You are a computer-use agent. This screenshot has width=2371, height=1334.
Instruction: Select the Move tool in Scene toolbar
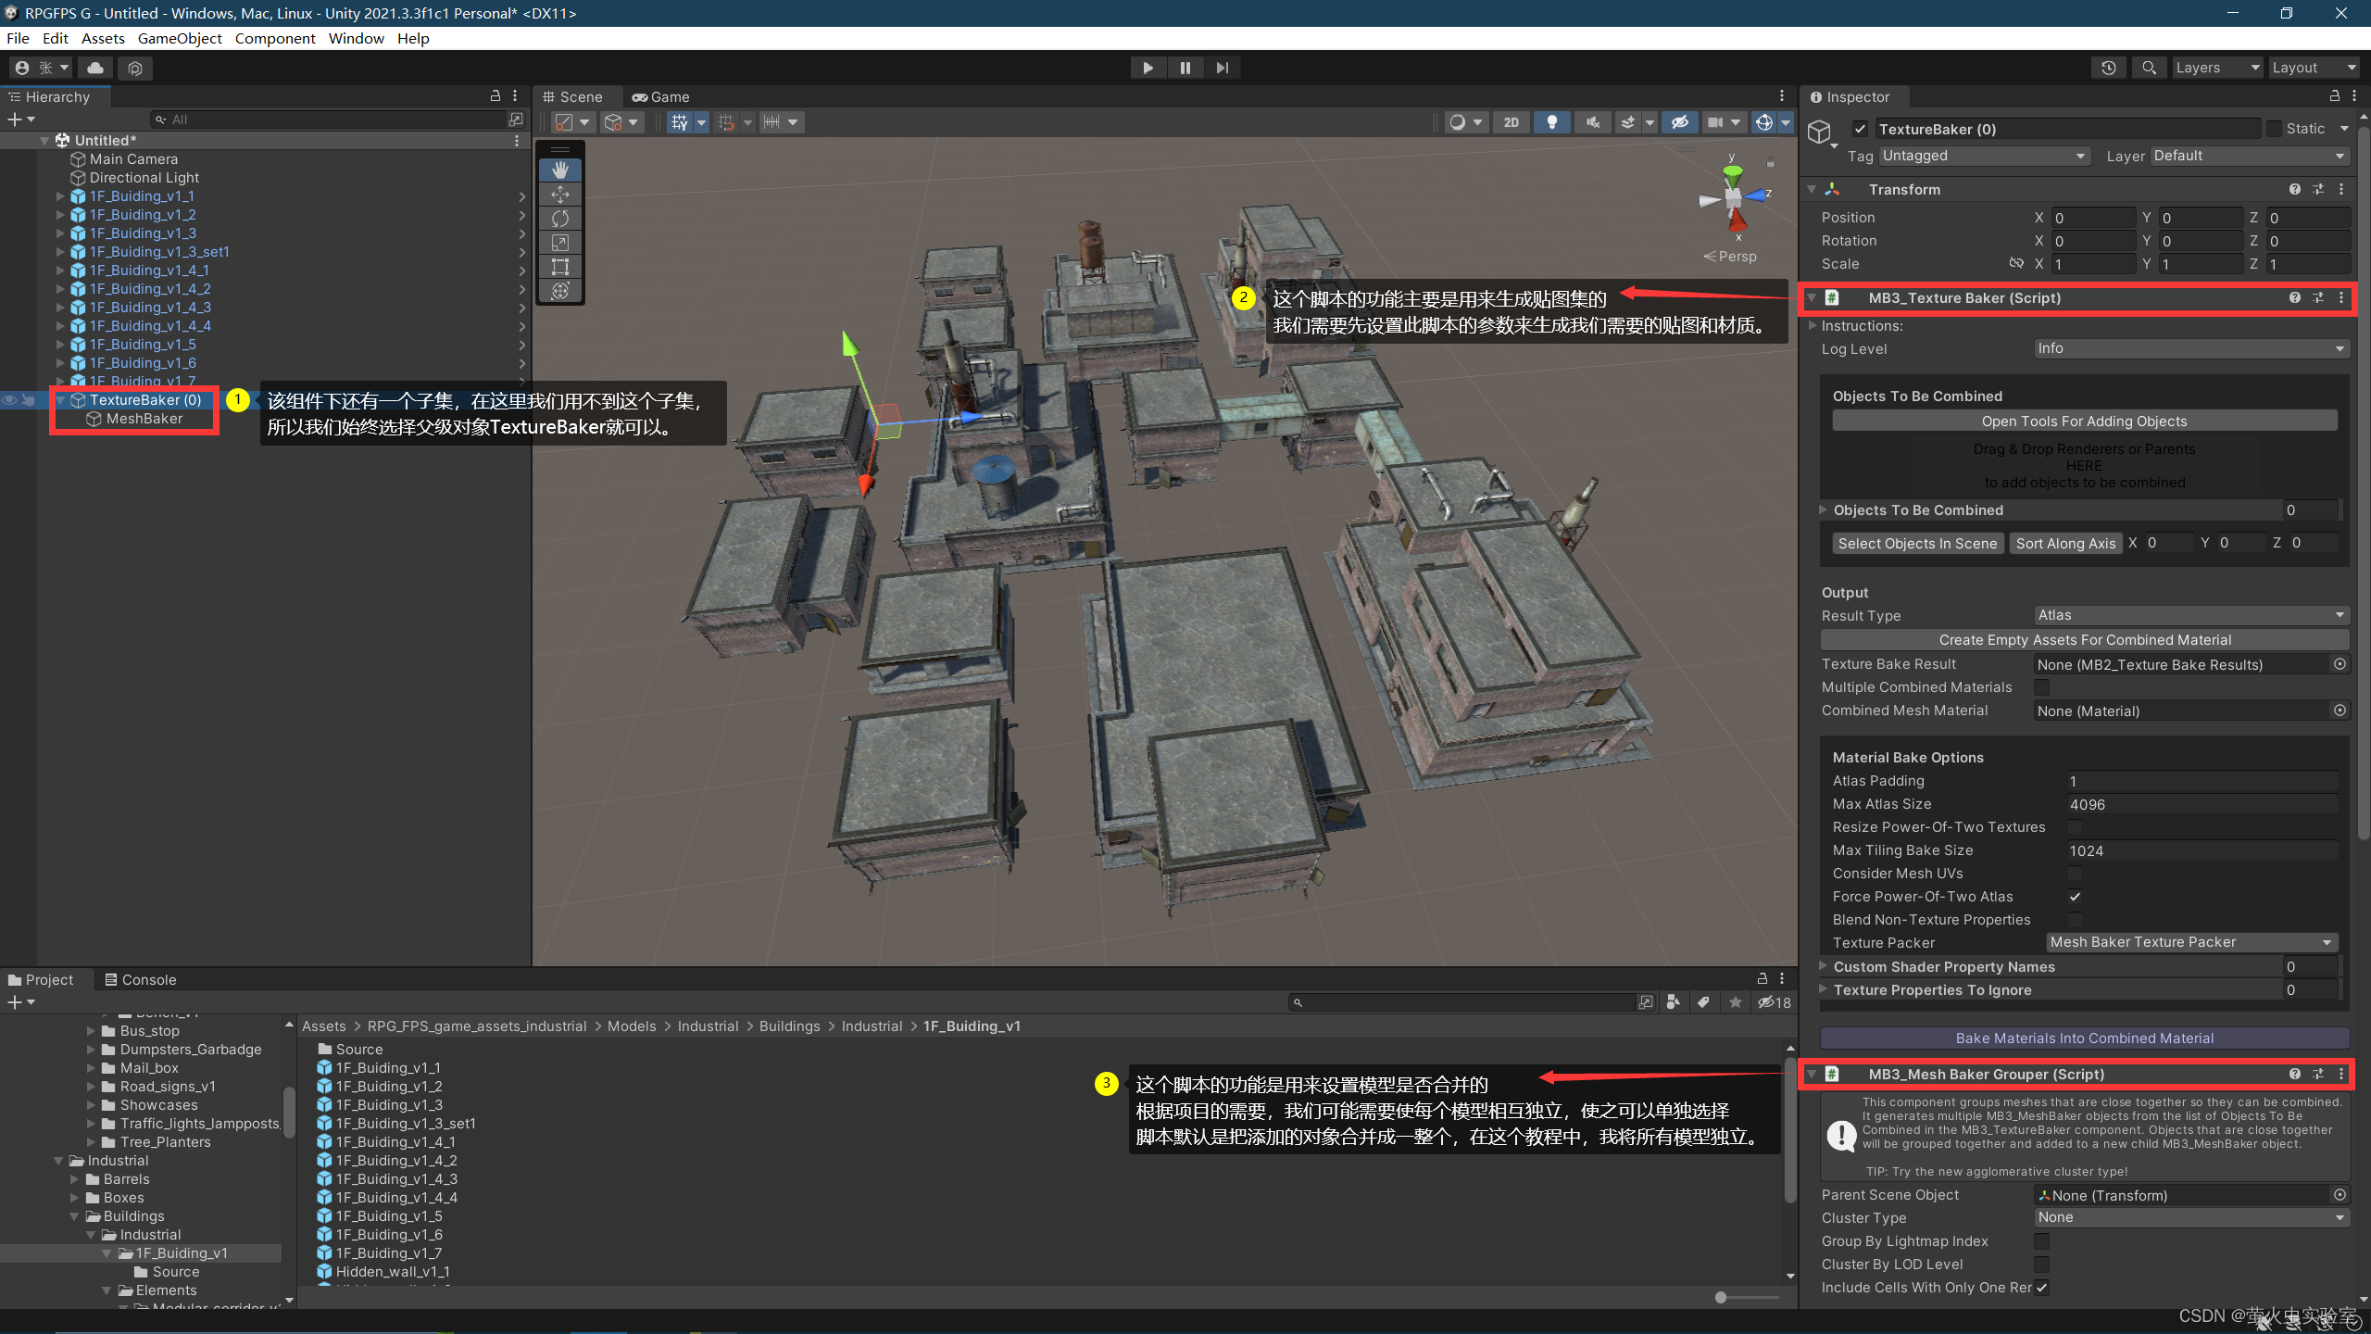(x=560, y=194)
